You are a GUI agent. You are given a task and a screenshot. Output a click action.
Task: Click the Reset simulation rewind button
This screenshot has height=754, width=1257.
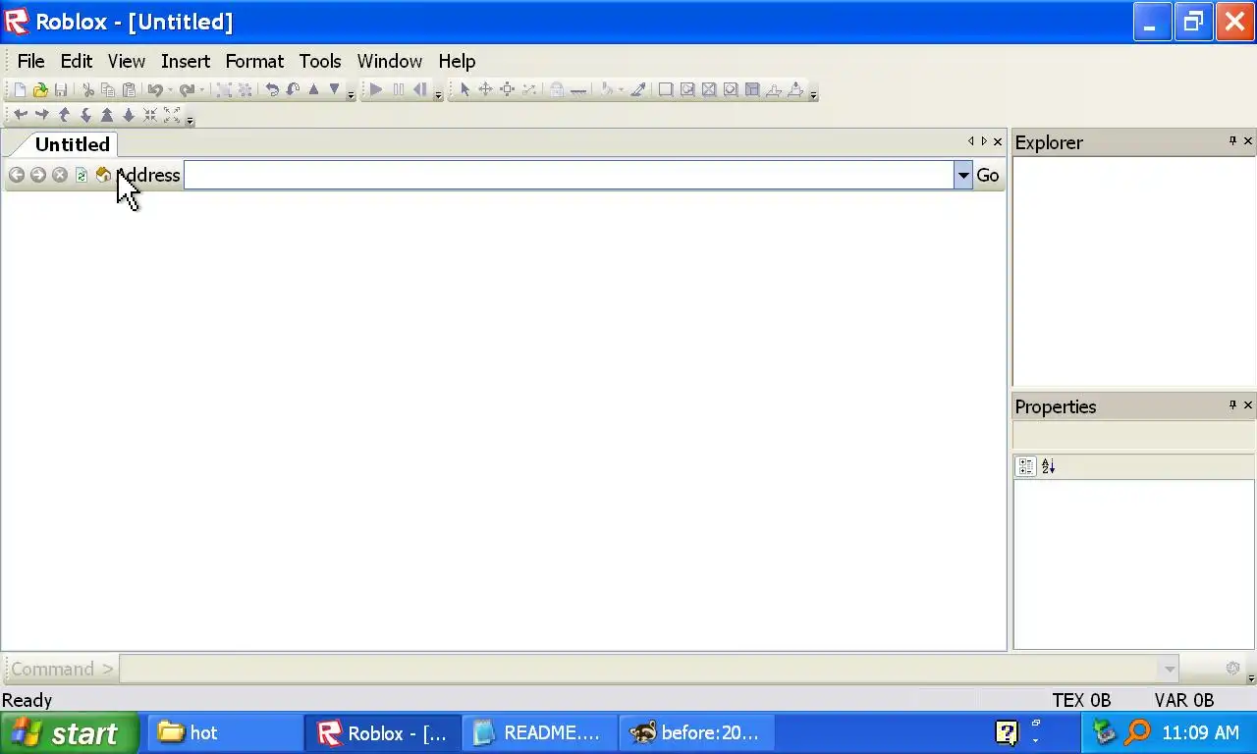(x=419, y=89)
